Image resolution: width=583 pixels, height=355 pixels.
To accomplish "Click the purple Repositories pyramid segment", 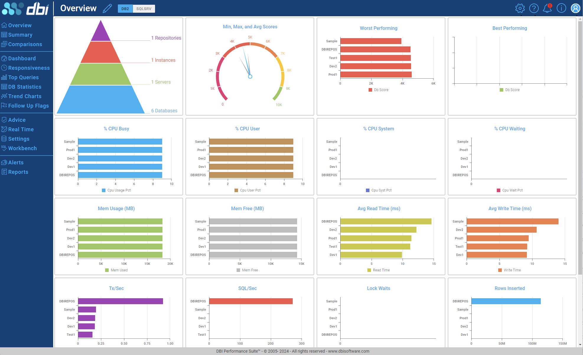I will [x=101, y=33].
